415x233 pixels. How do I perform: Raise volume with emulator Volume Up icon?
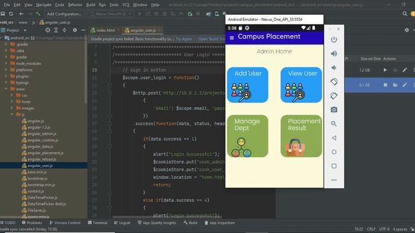click(x=334, y=54)
